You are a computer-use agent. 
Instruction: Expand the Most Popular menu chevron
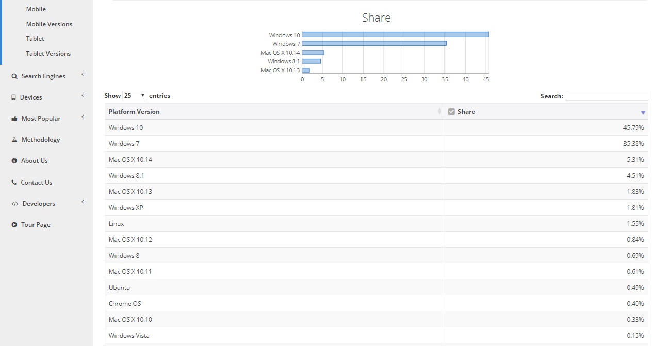pos(83,117)
